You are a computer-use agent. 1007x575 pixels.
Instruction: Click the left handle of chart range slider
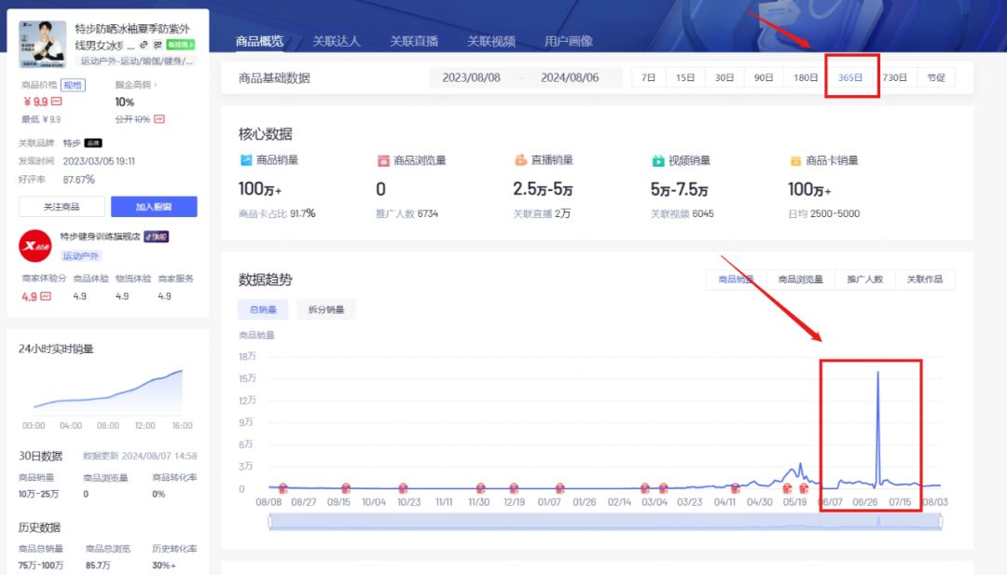click(x=270, y=522)
